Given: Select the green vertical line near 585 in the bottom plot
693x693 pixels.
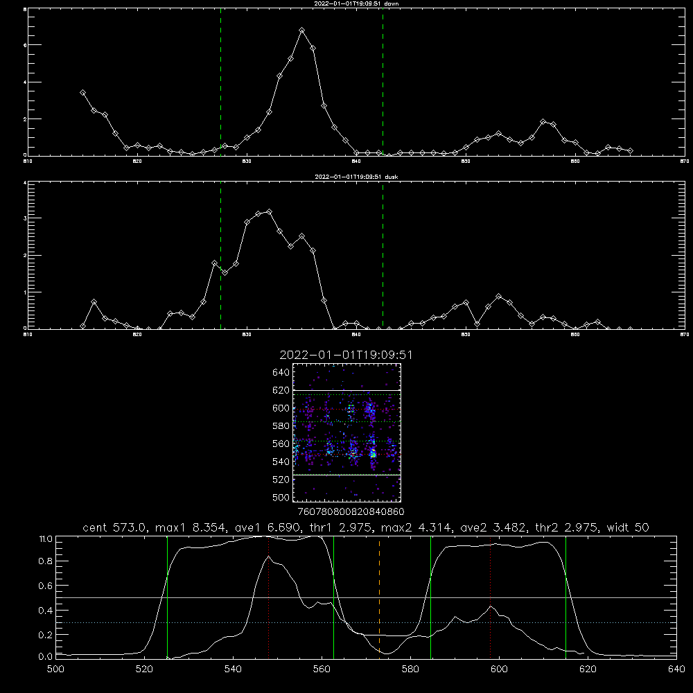Looking at the screenshot, I should click(x=431, y=597).
